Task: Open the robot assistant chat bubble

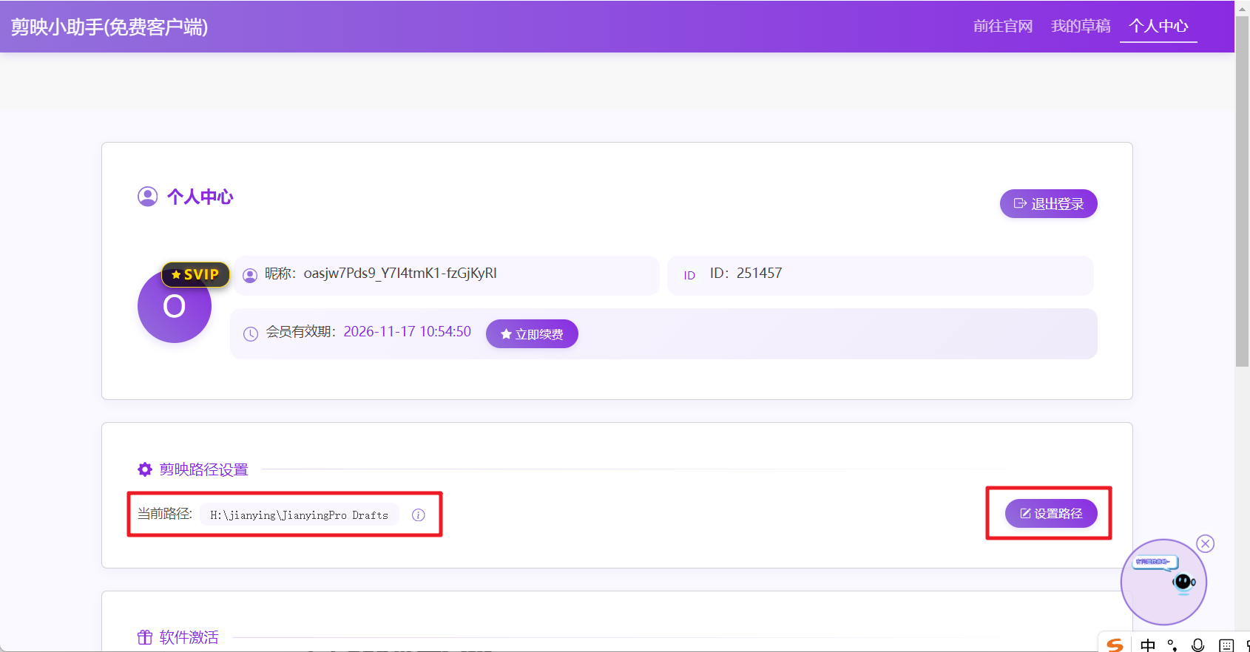Action: pos(1163,582)
